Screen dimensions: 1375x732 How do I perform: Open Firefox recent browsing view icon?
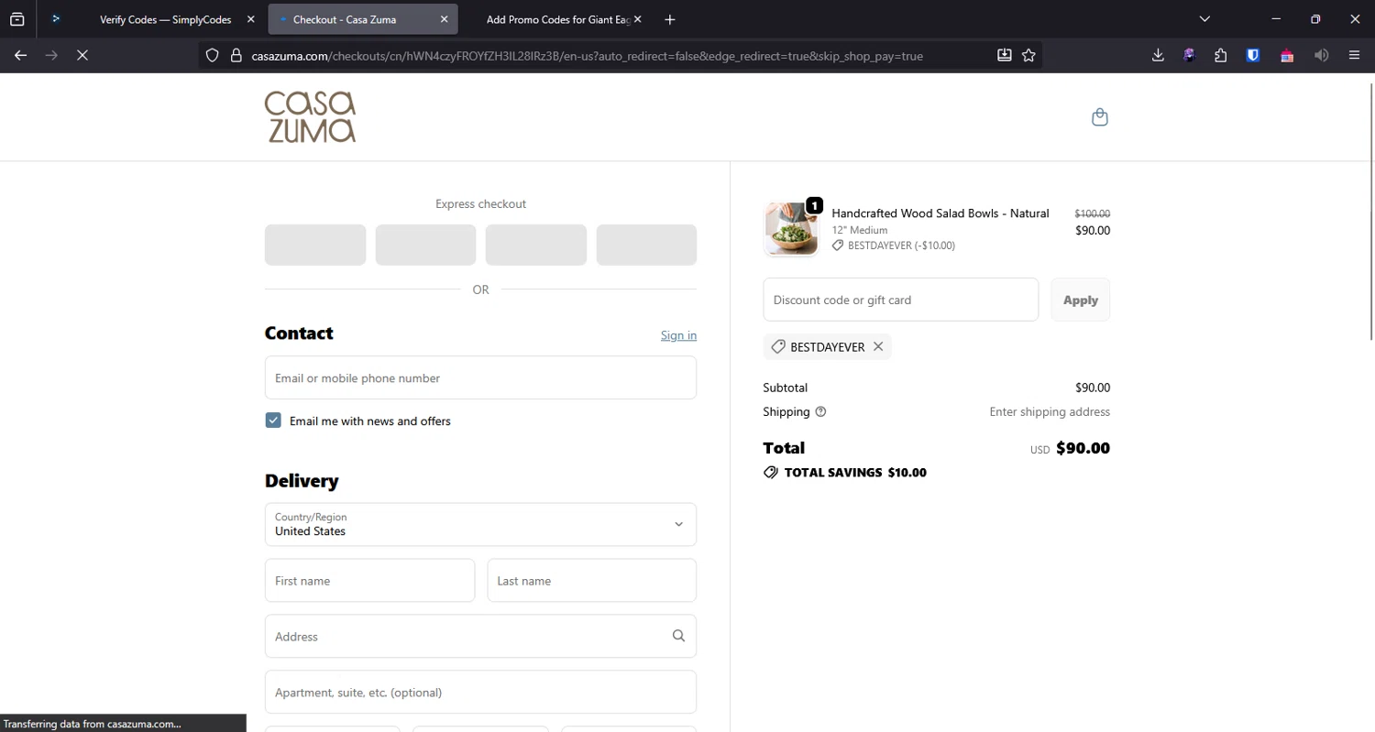click(17, 19)
